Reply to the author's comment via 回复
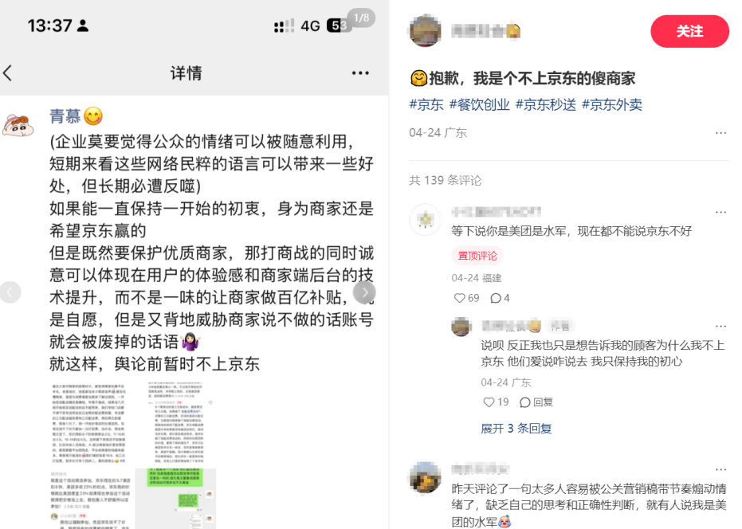The width and height of the screenshot is (742, 529). (x=536, y=402)
